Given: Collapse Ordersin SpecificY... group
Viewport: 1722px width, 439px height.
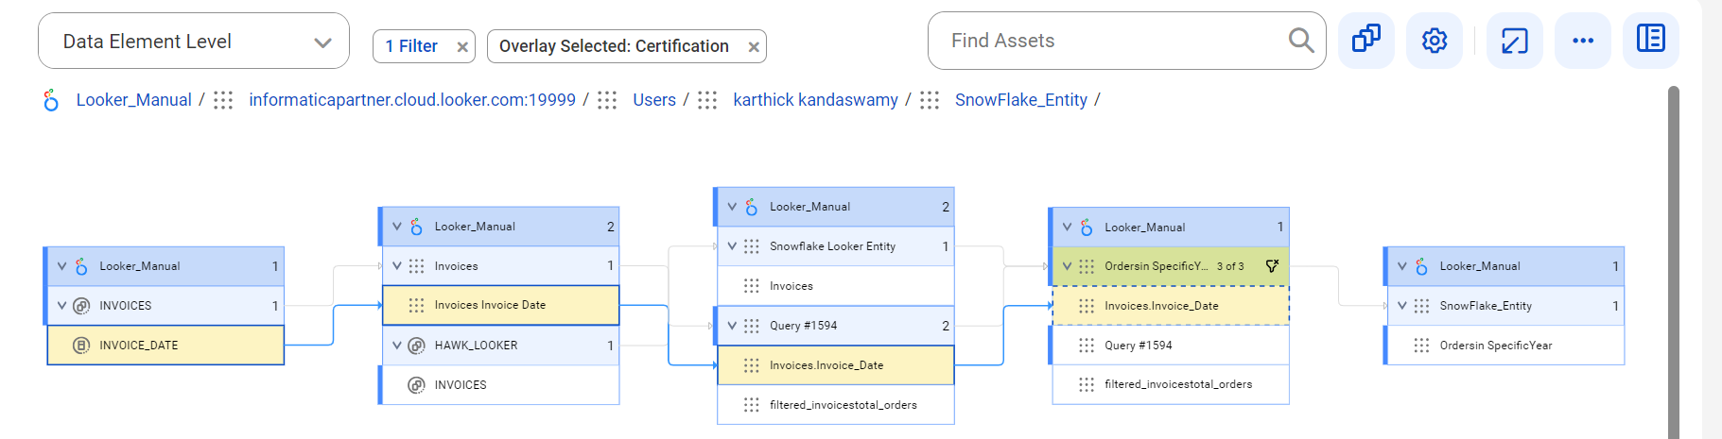Looking at the screenshot, I should tap(1067, 266).
